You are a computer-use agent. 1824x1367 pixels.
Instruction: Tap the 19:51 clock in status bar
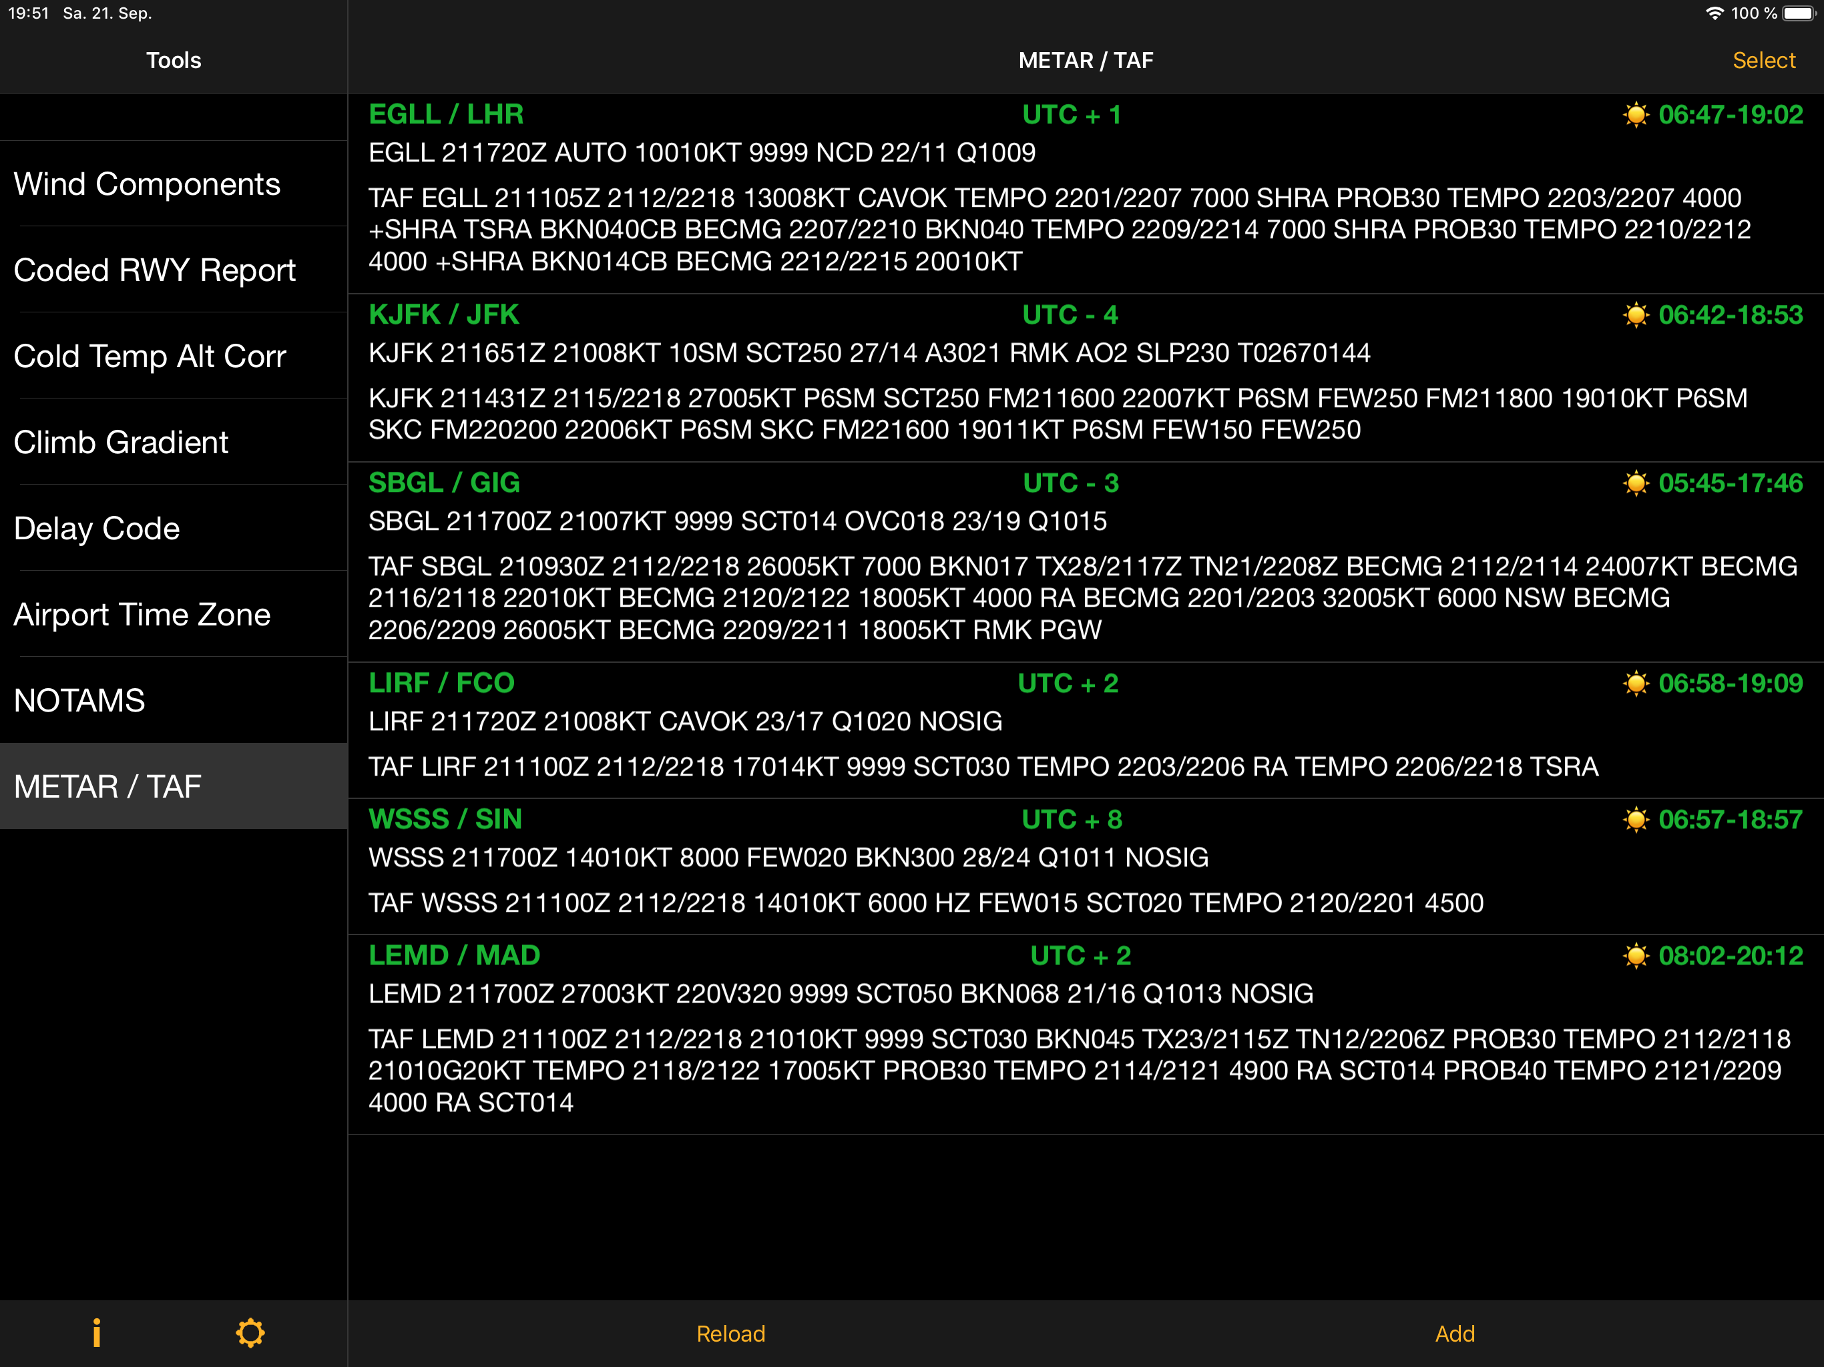click(29, 13)
